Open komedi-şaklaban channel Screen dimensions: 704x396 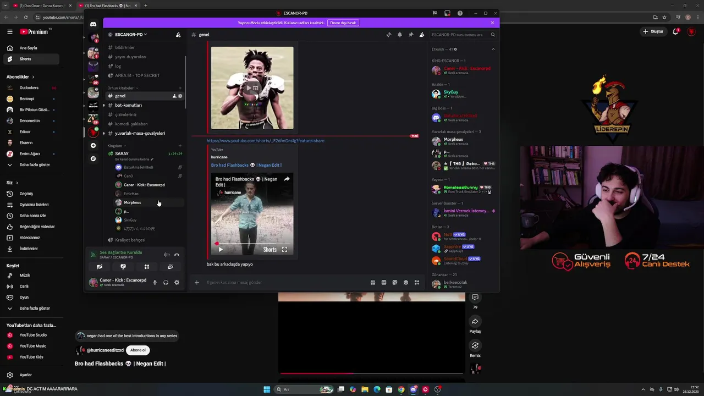pyautogui.click(x=131, y=124)
